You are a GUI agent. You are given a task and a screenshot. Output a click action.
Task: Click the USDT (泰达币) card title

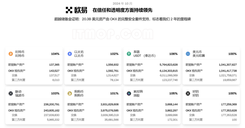pos(144,56)
